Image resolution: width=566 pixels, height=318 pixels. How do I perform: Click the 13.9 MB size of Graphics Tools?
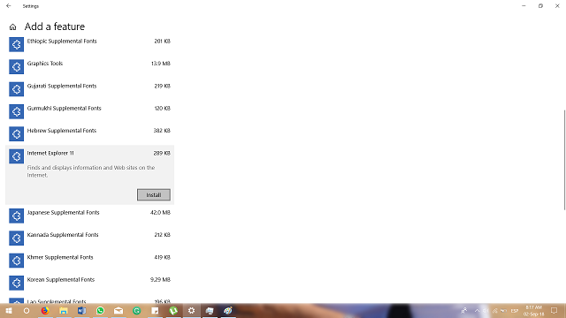click(161, 64)
